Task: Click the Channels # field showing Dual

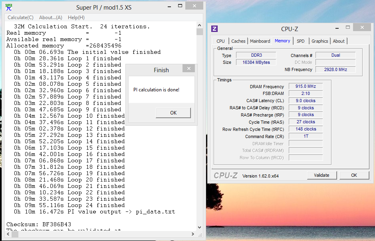Action: pos(335,55)
